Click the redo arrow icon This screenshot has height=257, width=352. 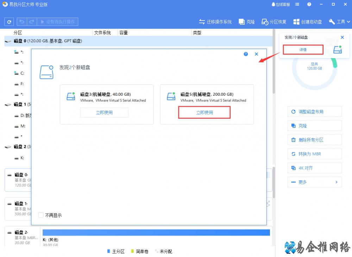pos(32,22)
